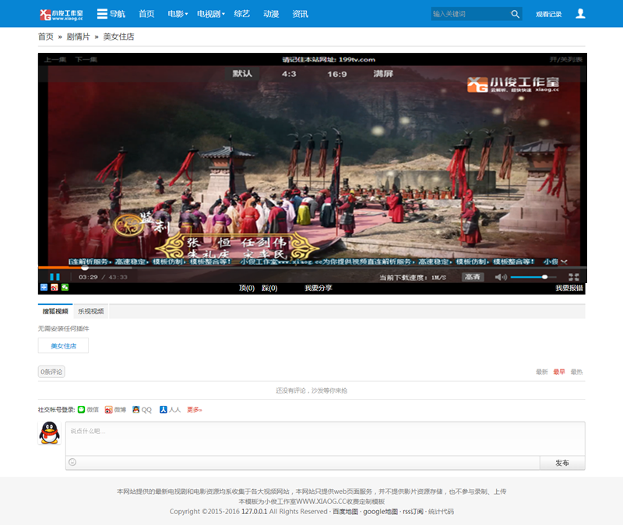Image resolution: width=623 pixels, height=525 pixels.
Task: Switch to the 搜狐视频 source tab
Action: [55, 311]
